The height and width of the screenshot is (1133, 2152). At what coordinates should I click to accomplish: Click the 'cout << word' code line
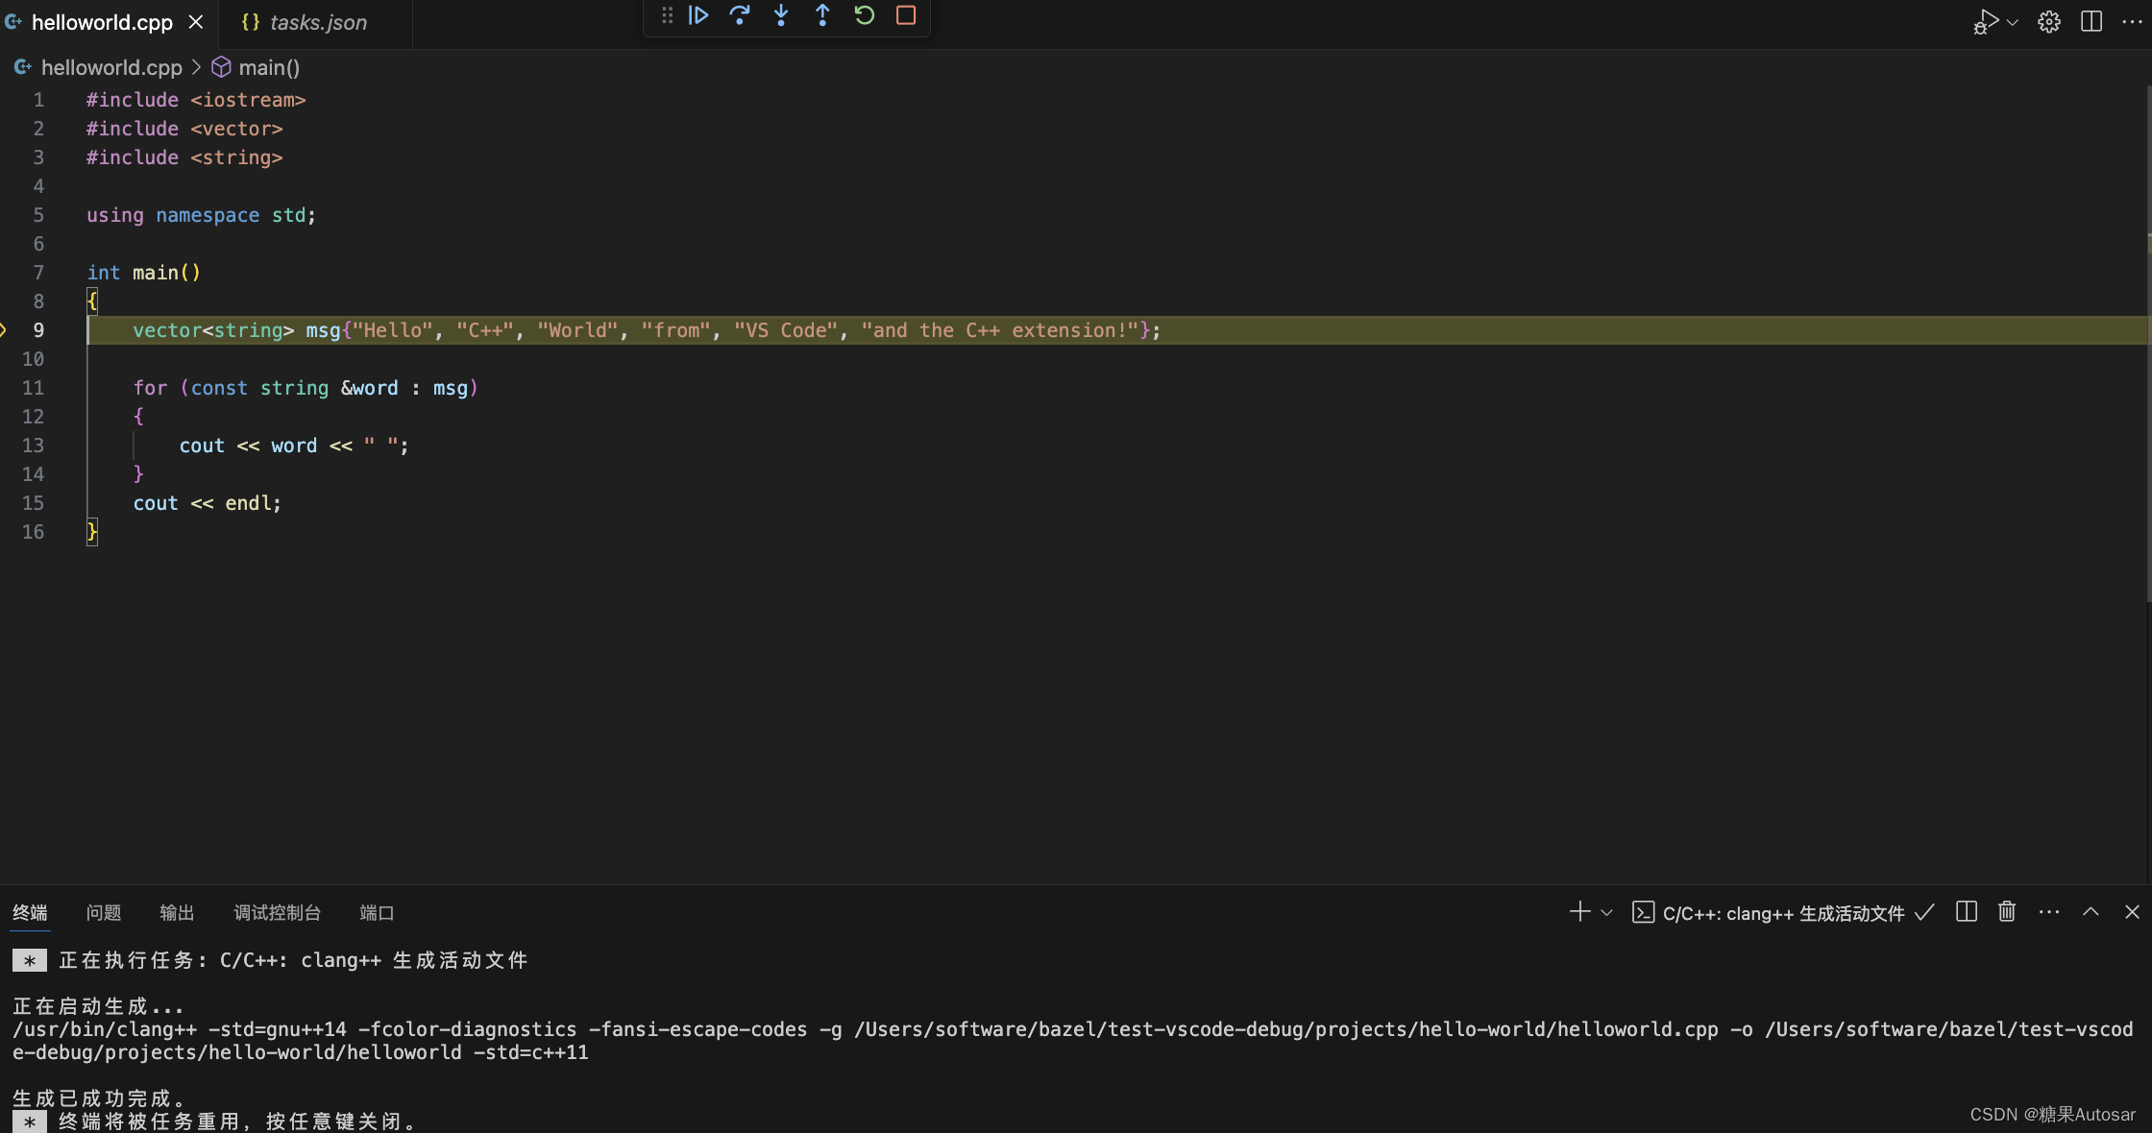coord(294,446)
